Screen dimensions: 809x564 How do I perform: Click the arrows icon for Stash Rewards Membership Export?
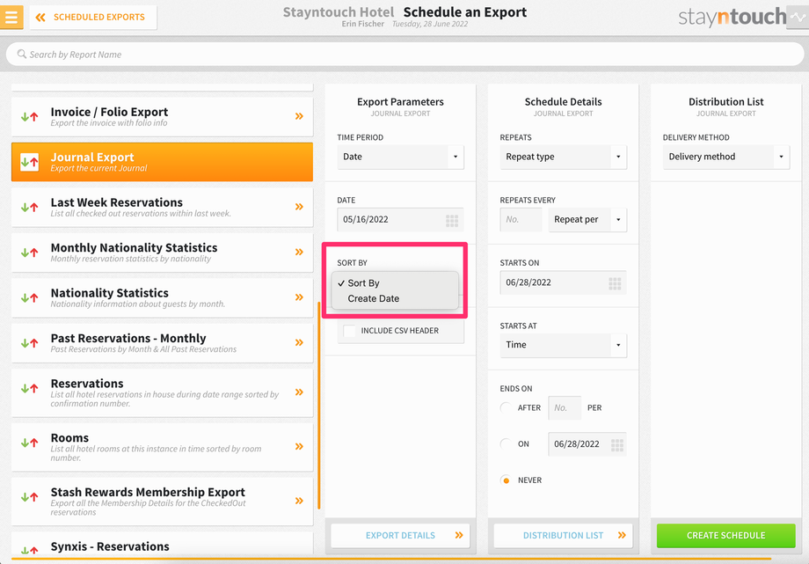(29, 497)
